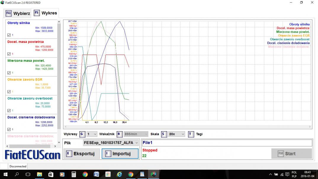This screenshot has height=179, width=318.
Task: Click the Stopped status text
Action: (150, 150)
